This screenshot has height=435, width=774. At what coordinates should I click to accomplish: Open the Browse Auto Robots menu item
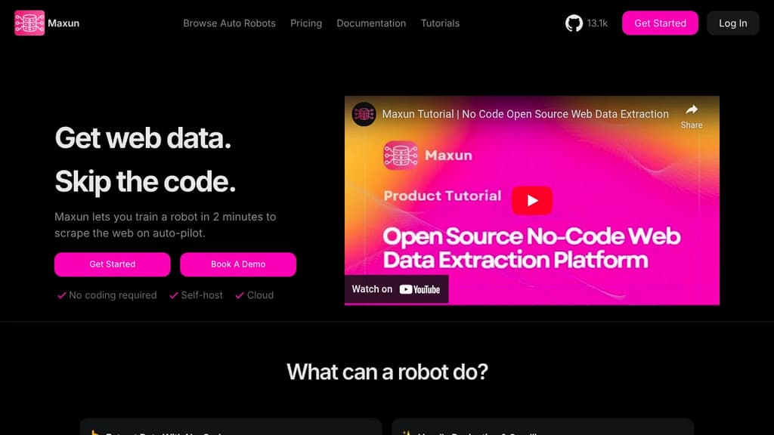228,23
